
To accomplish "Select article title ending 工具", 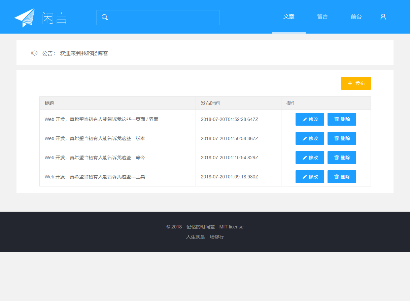I will click(95, 177).
